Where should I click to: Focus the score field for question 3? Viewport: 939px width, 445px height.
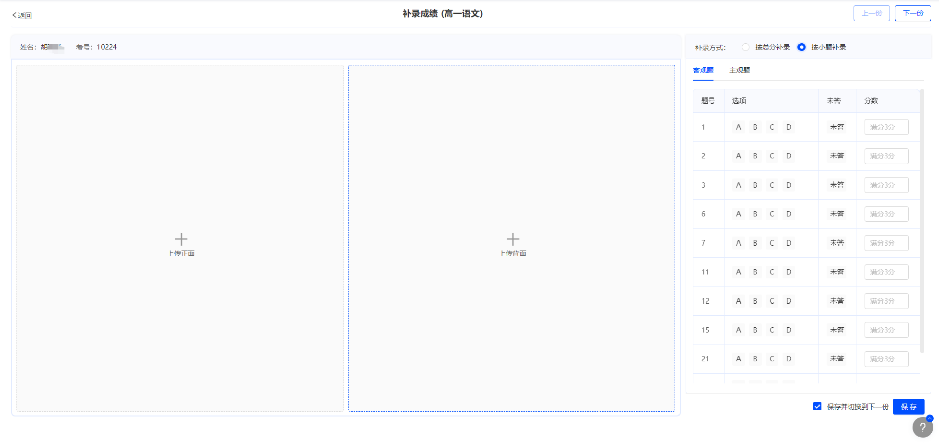point(886,185)
